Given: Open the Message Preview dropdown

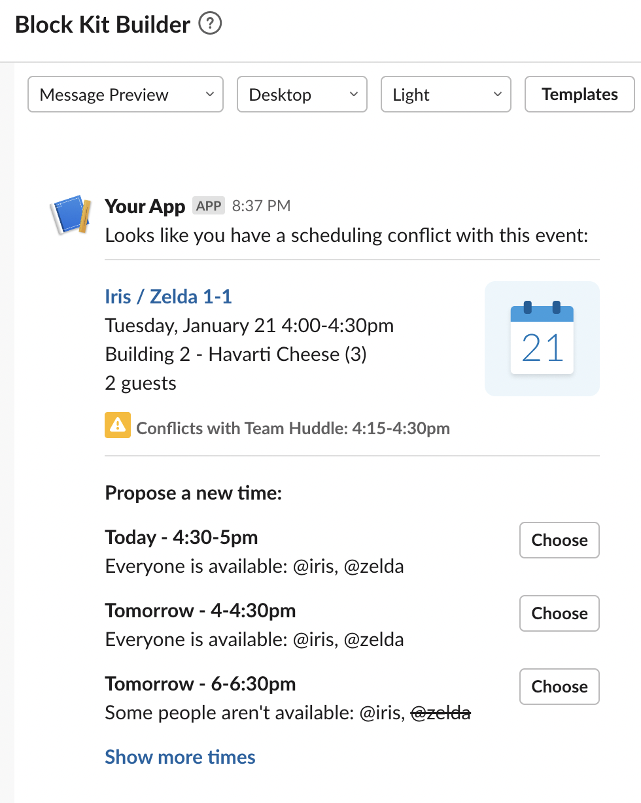Looking at the screenshot, I should (126, 95).
